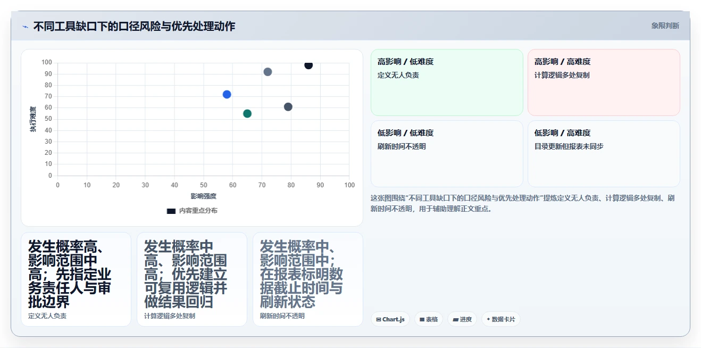Select the 高影响 / 高难度 quadrant card
Image resolution: width=701 pixels, height=348 pixels.
coord(604,82)
